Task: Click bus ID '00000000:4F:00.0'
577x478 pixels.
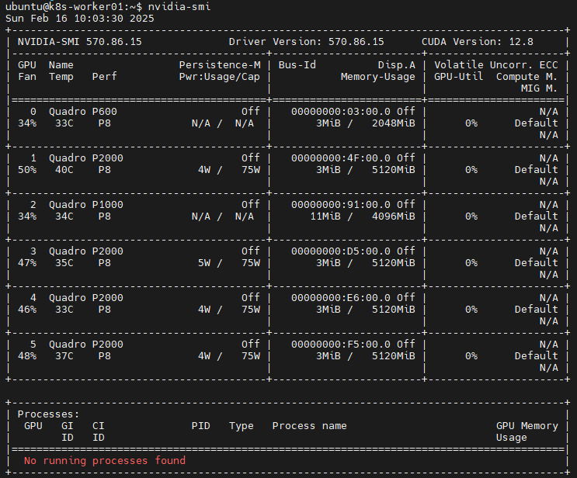Action: [341, 158]
